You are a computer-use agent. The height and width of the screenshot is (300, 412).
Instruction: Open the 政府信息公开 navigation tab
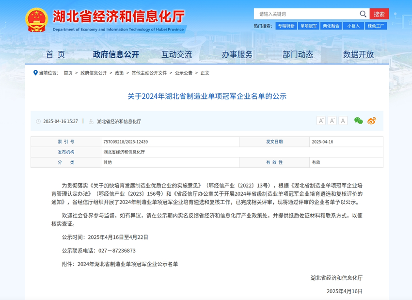[x=116, y=54]
